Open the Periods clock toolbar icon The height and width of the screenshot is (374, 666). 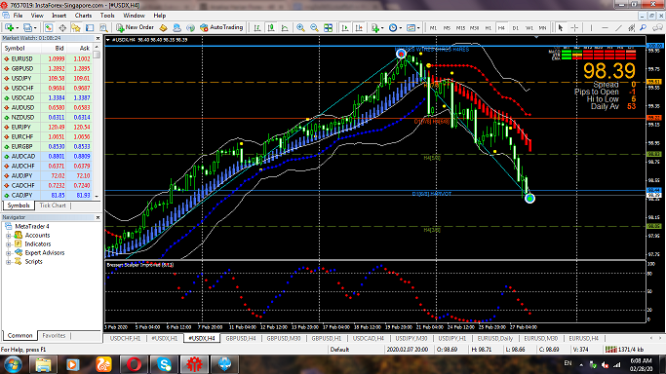click(x=393, y=27)
